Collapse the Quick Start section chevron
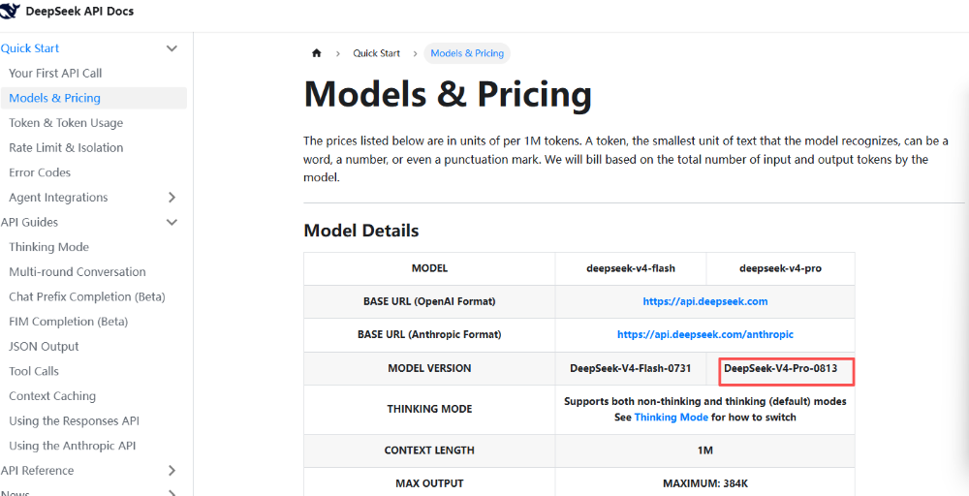Viewport: 969px width, 496px height. pos(172,48)
